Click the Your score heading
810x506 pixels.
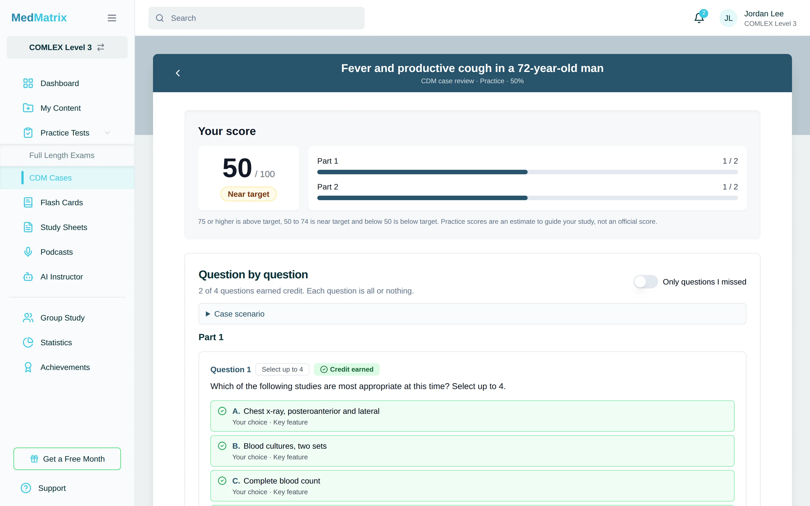pos(227,131)
